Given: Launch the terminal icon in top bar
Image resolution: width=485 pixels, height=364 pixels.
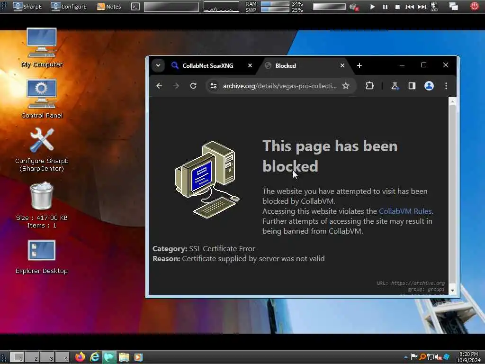Looking at the screenshot, I should point(135,7).
